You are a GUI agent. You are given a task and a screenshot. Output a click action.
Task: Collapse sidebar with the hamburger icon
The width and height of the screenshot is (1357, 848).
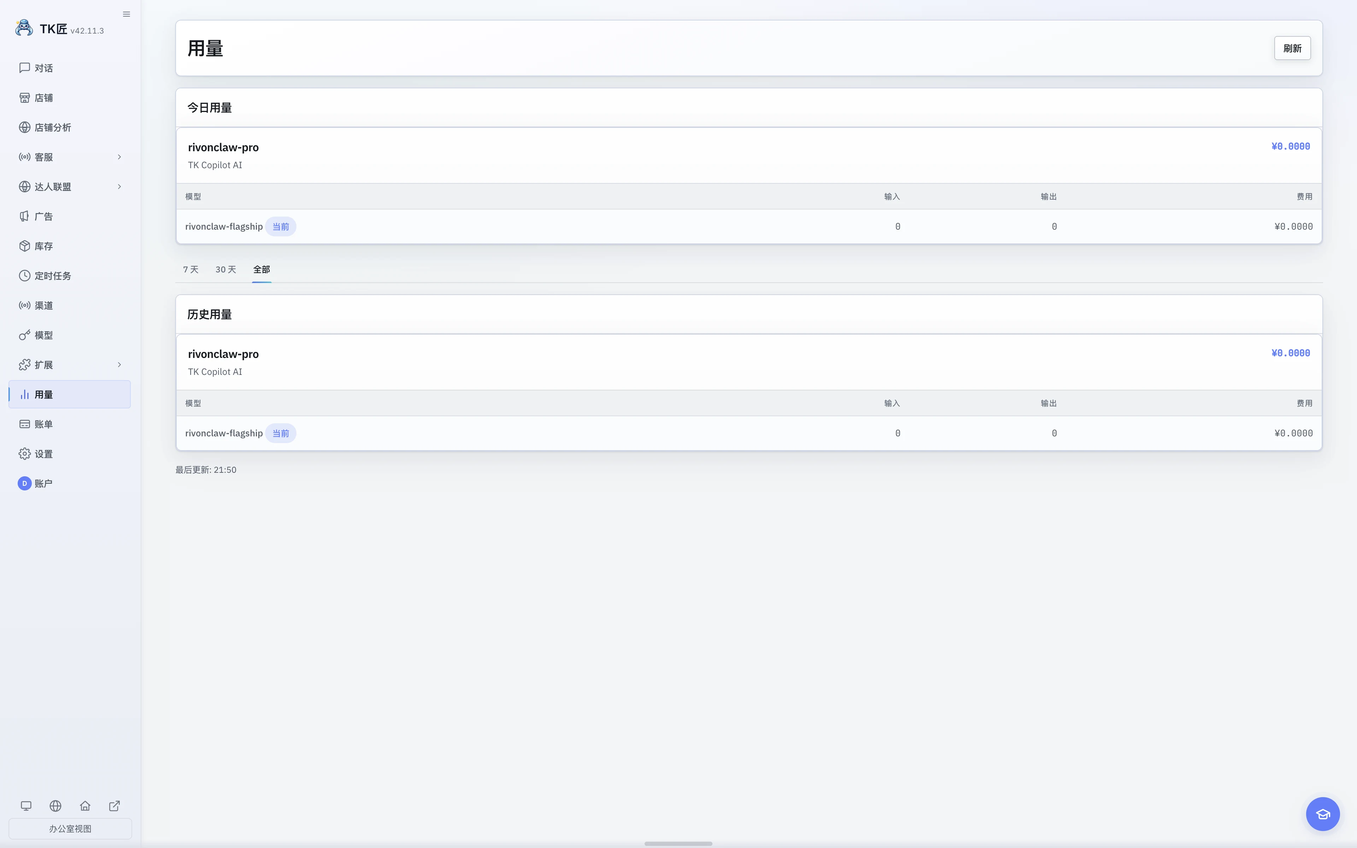[126, 14]
